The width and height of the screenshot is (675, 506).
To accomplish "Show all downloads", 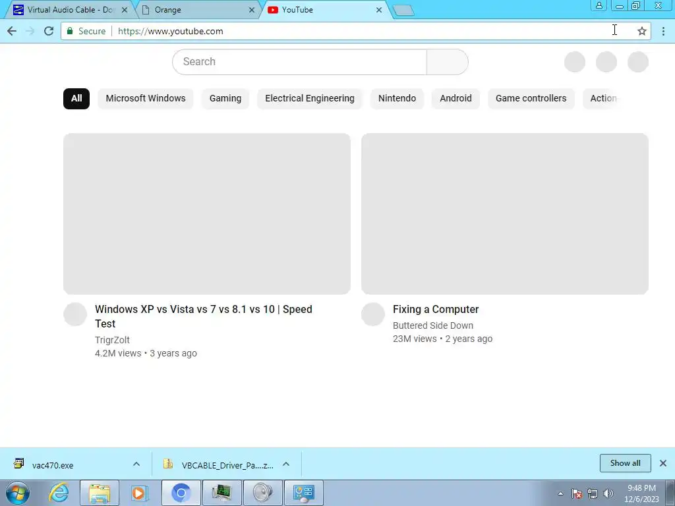I will click(625, 463).
